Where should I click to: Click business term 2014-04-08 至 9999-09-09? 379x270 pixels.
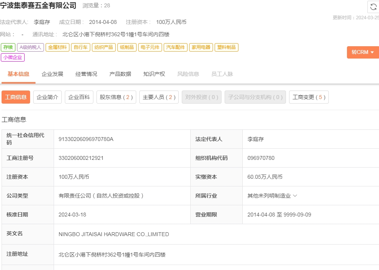(279, 215)
